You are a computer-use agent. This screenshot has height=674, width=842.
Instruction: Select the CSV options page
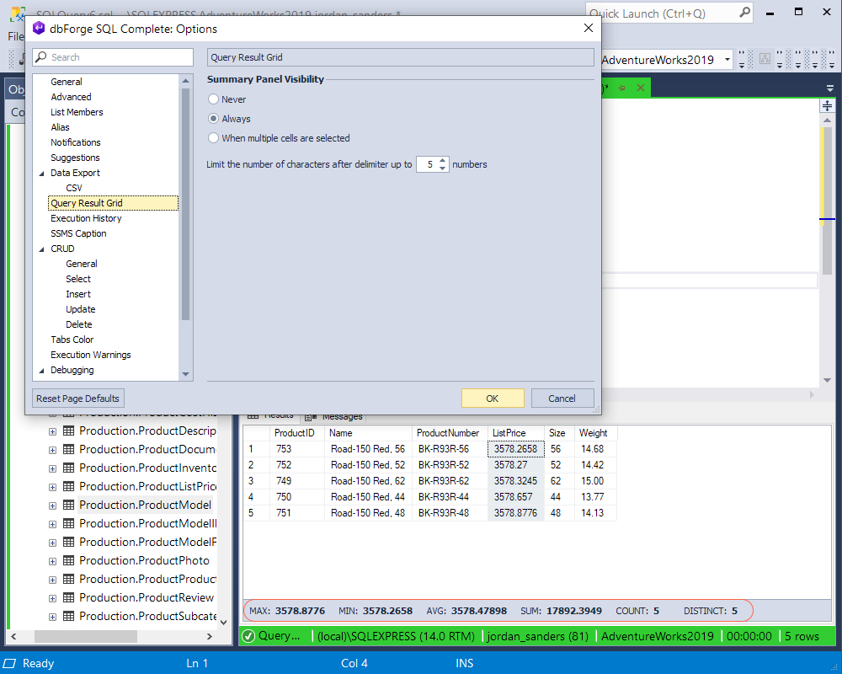[x=74, y=188]
